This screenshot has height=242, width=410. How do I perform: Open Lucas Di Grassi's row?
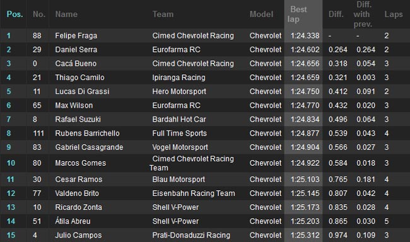click(205, 91)
